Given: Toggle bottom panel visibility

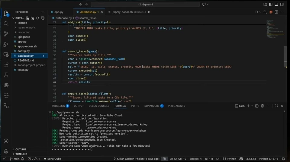Looking at the screenshot, I should pyautogui.click(x=276, y=4).
